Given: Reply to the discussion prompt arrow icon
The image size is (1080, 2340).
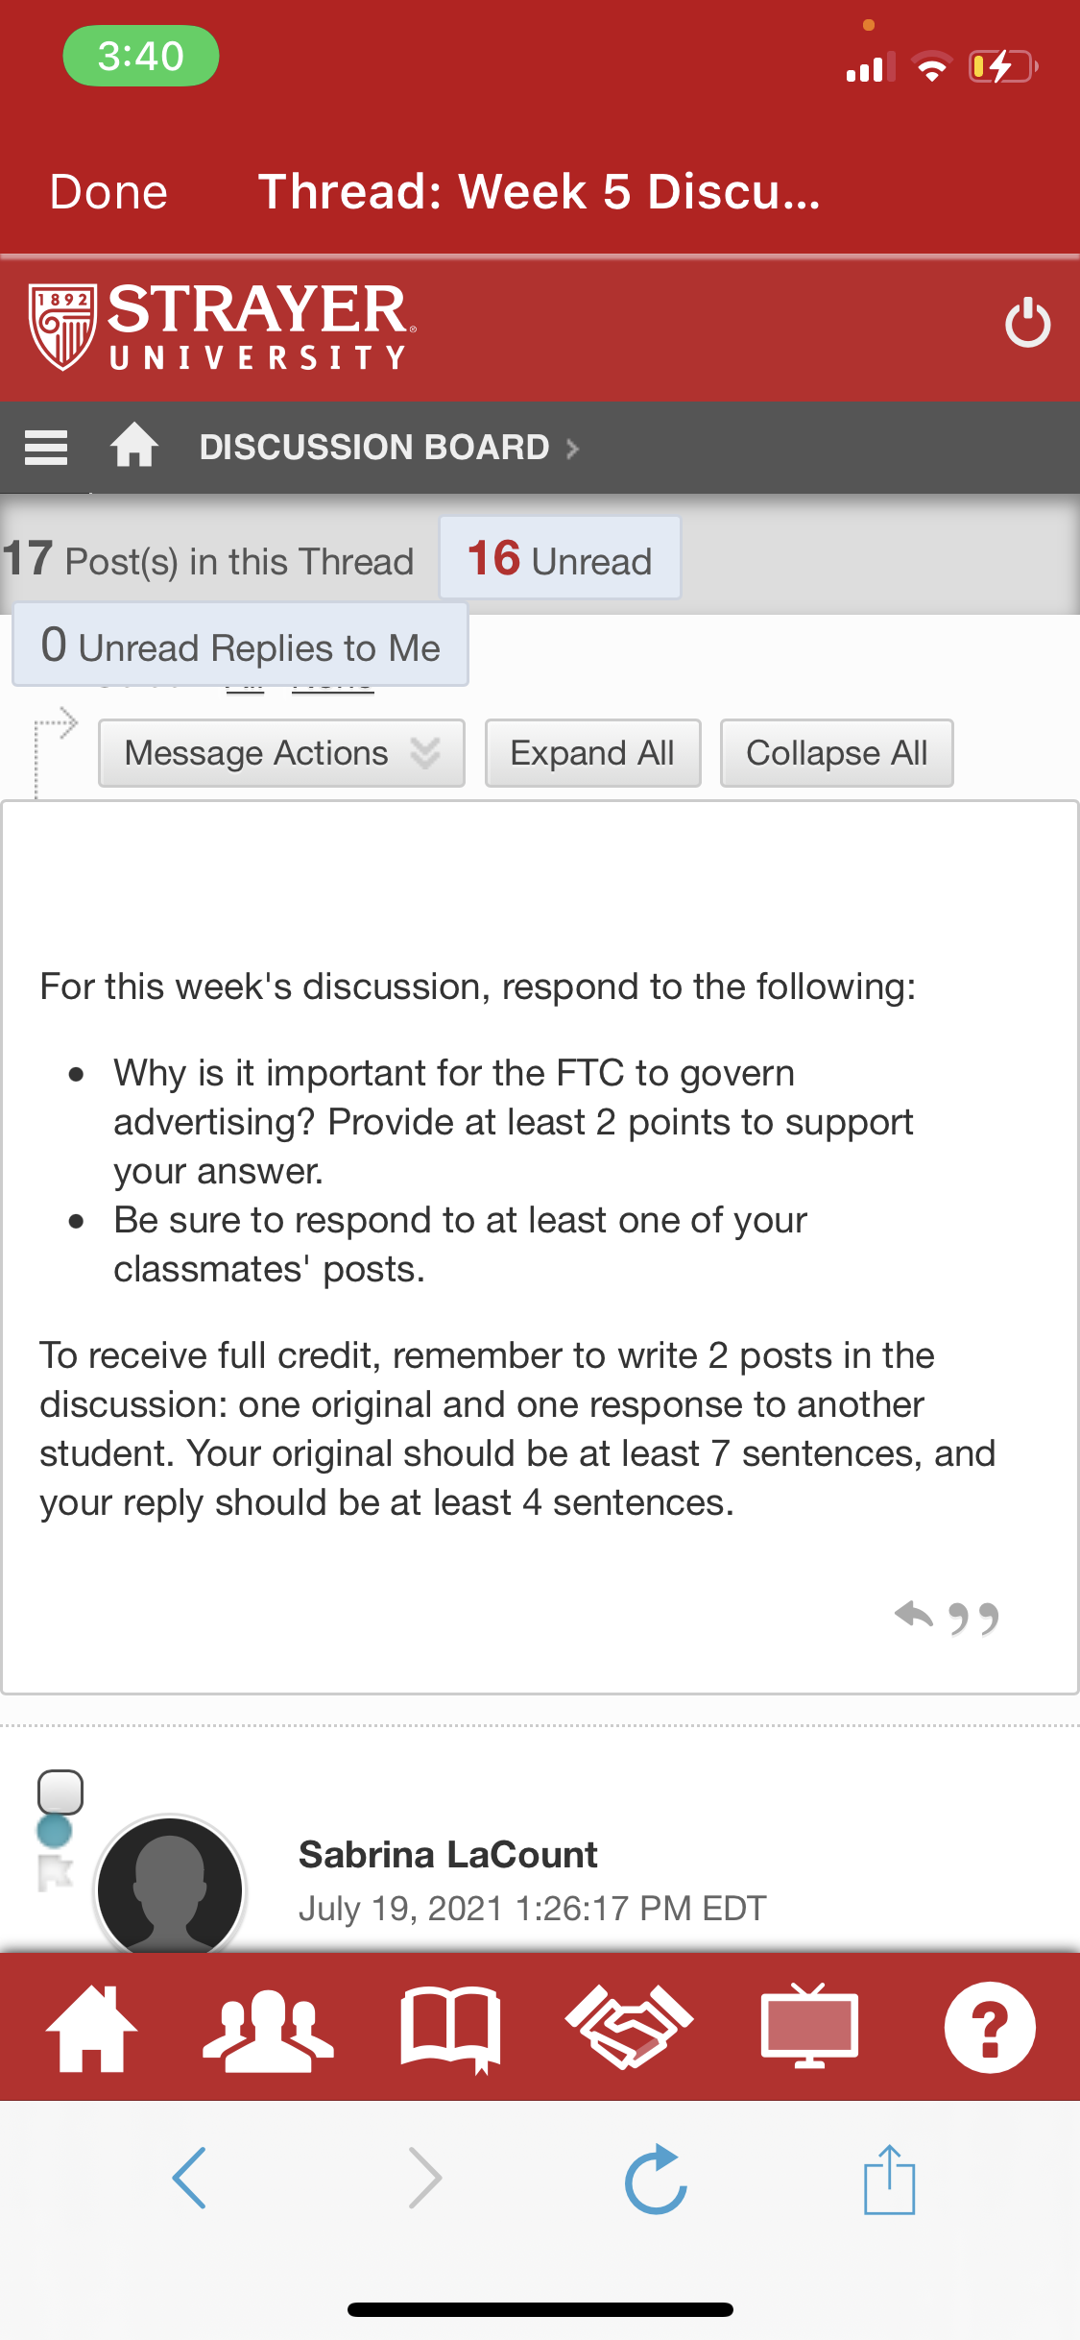Looking at the screenshot, I should pos(913,1616).
